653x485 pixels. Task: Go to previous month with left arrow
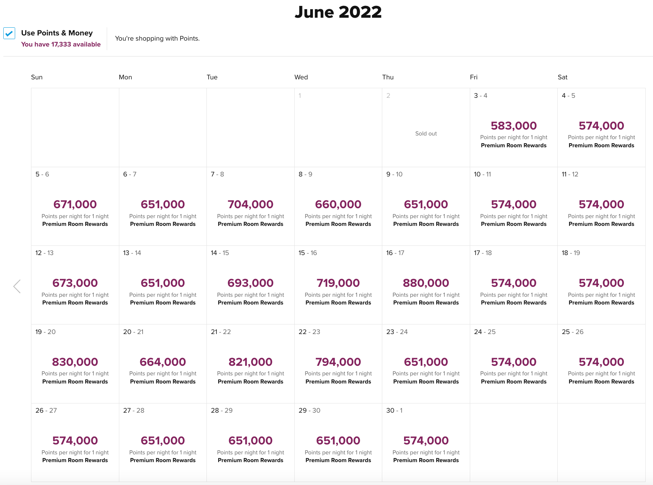point(17,286)
